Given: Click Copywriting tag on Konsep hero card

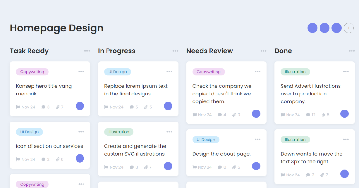Looking at the screenshot, I should click(32, 72).
